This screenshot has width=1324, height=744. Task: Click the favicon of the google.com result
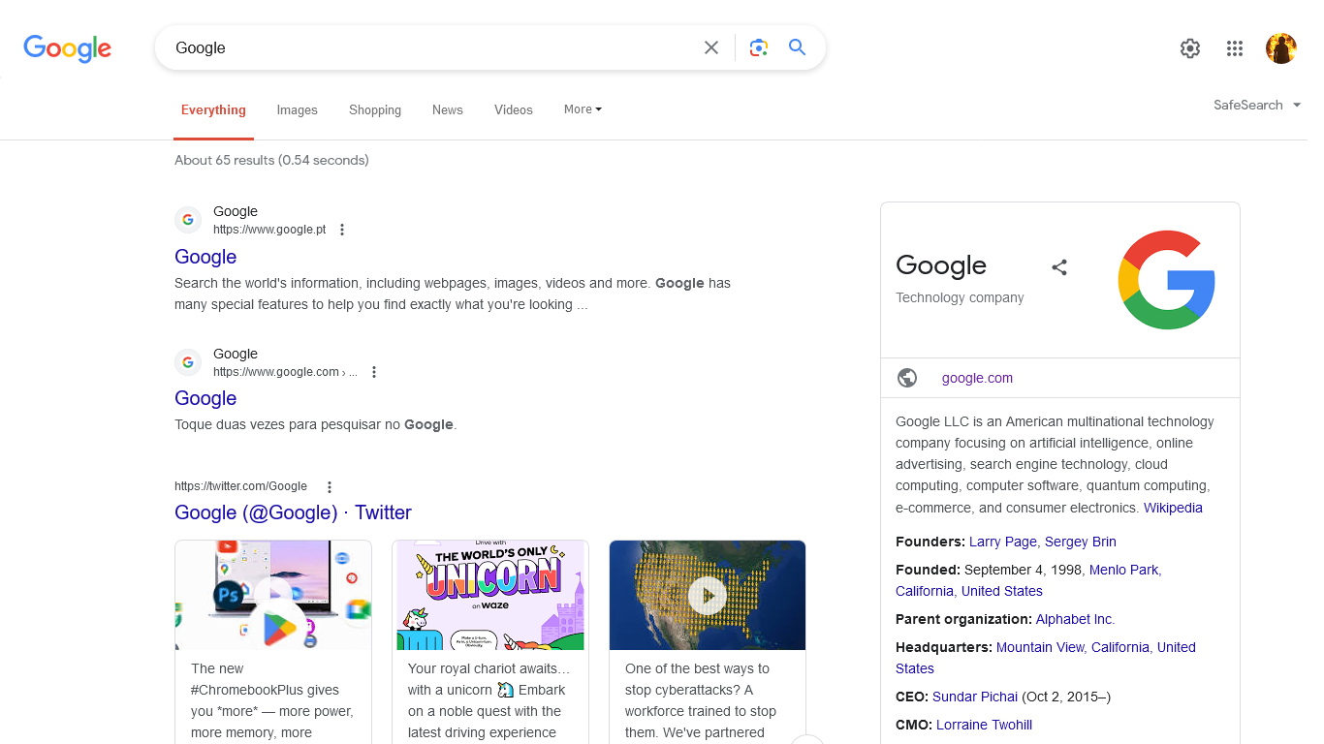[x=188, y=362]
